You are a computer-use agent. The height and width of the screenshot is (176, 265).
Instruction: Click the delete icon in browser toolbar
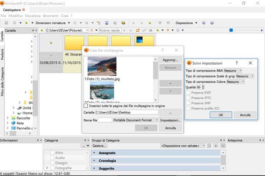pyautogui.click(x=151, y=30)
